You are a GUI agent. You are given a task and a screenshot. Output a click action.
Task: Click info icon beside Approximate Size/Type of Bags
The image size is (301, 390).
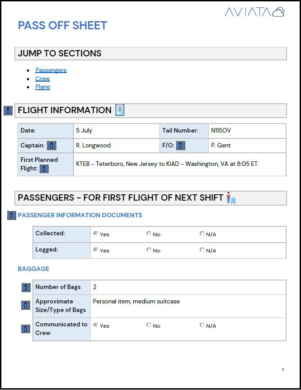pos(26,305)
